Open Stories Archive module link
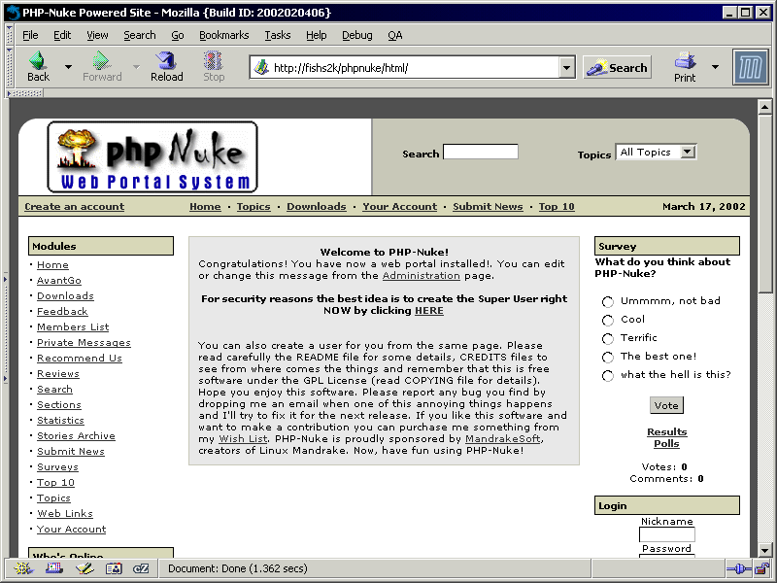This screenshot has width=777, height=583. click(76, 435)
